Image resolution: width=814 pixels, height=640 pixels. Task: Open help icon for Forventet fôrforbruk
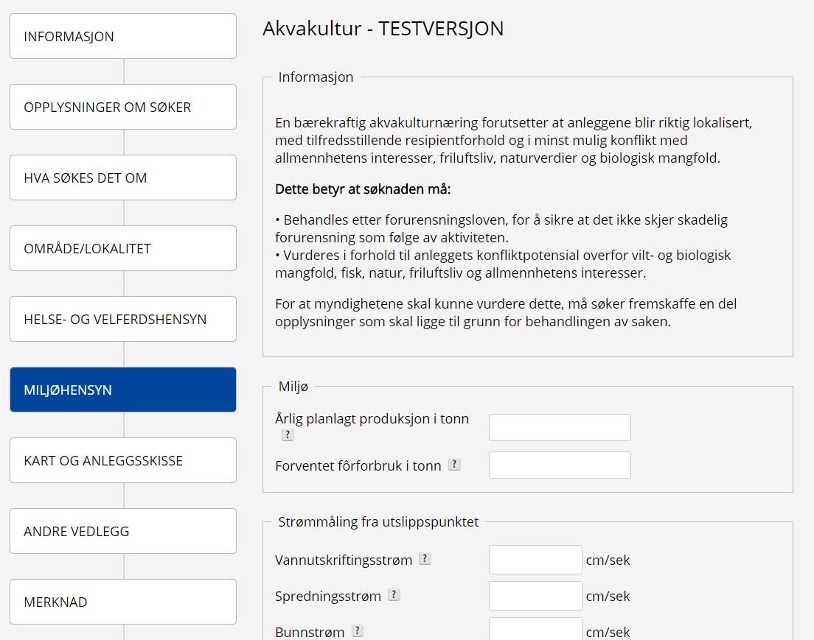pos(454,465)
